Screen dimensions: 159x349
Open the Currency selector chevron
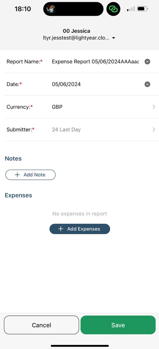154,107
